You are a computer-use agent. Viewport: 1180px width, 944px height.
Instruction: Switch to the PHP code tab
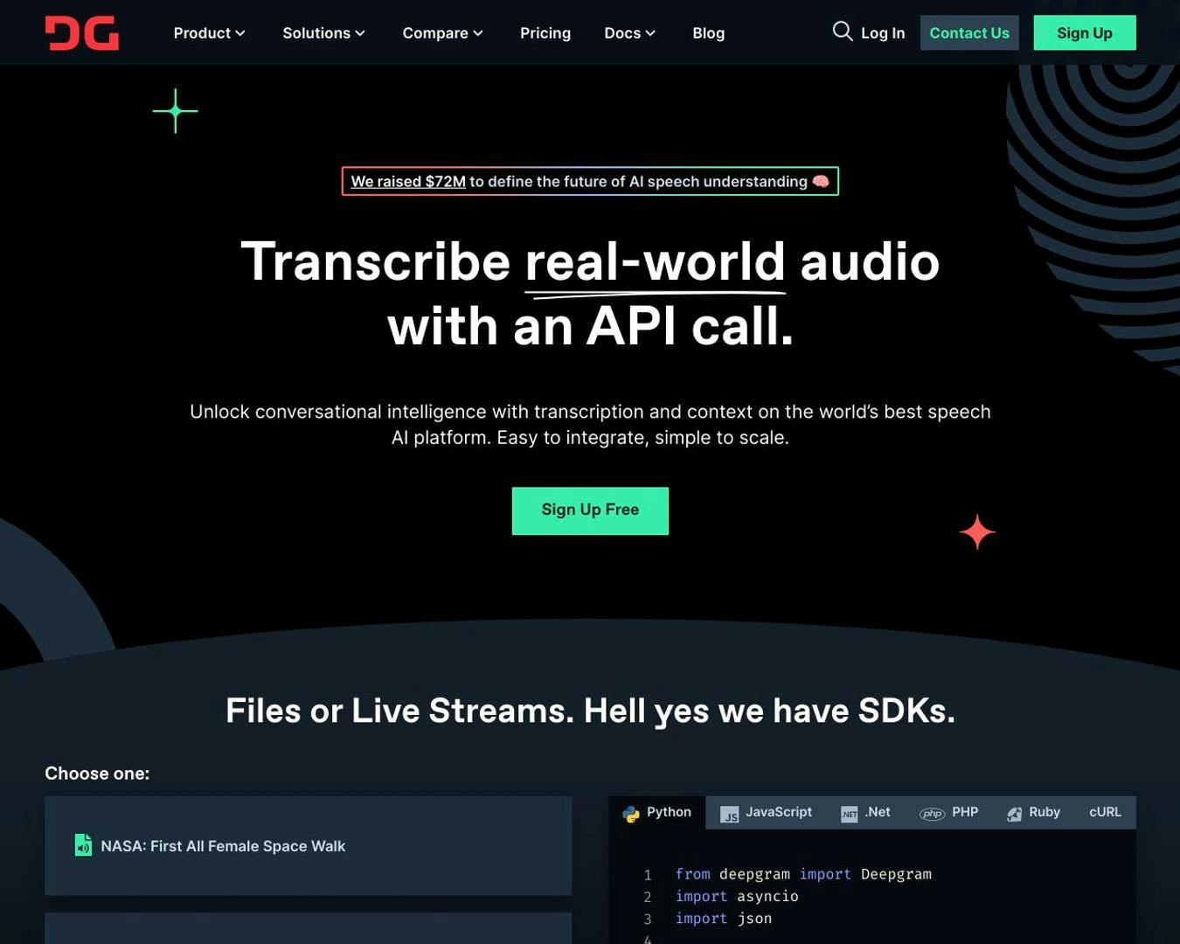pyautogui.click(x=948, y=812)
